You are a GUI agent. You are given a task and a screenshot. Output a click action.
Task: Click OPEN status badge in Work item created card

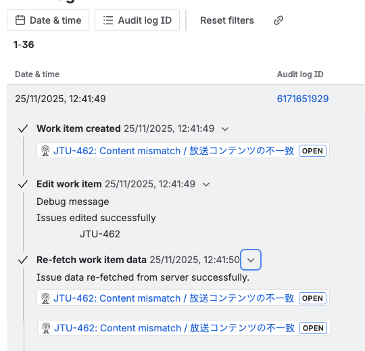(x=312, y=151)
